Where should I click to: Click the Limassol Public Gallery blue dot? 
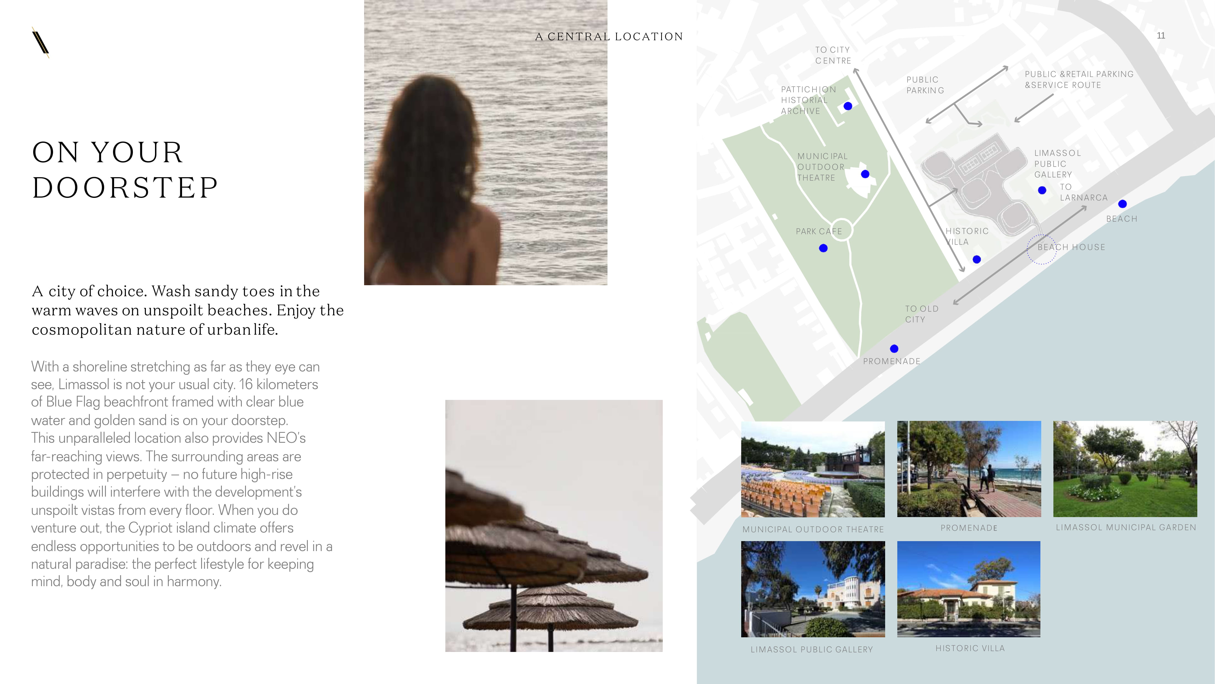pos(1042,190)
